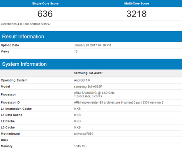
Task: Click the bold samsung SM-A525F column heading
Action: pyautogui.click(x=89, y=73)
